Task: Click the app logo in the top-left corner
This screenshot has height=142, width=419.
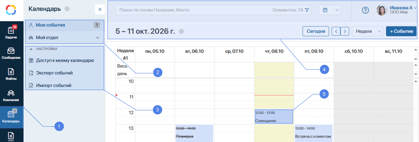Action: coord(12,10)
